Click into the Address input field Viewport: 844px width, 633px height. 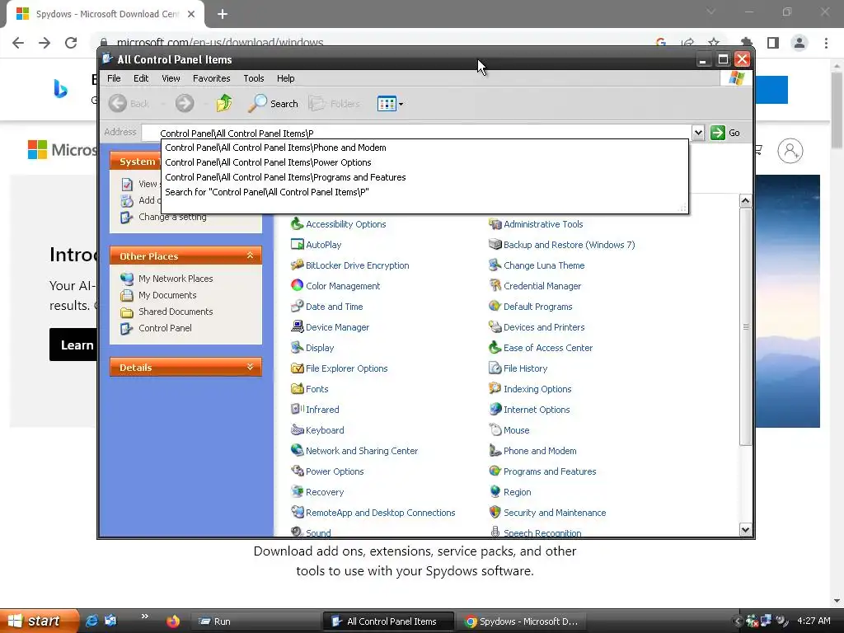(416, 133)
